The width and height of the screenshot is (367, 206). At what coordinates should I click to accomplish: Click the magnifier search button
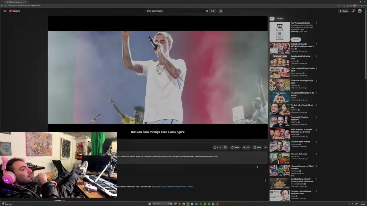point(212,11)
